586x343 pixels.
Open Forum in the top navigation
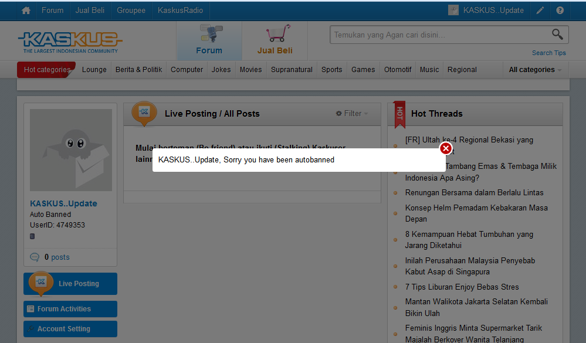[52, 11]
